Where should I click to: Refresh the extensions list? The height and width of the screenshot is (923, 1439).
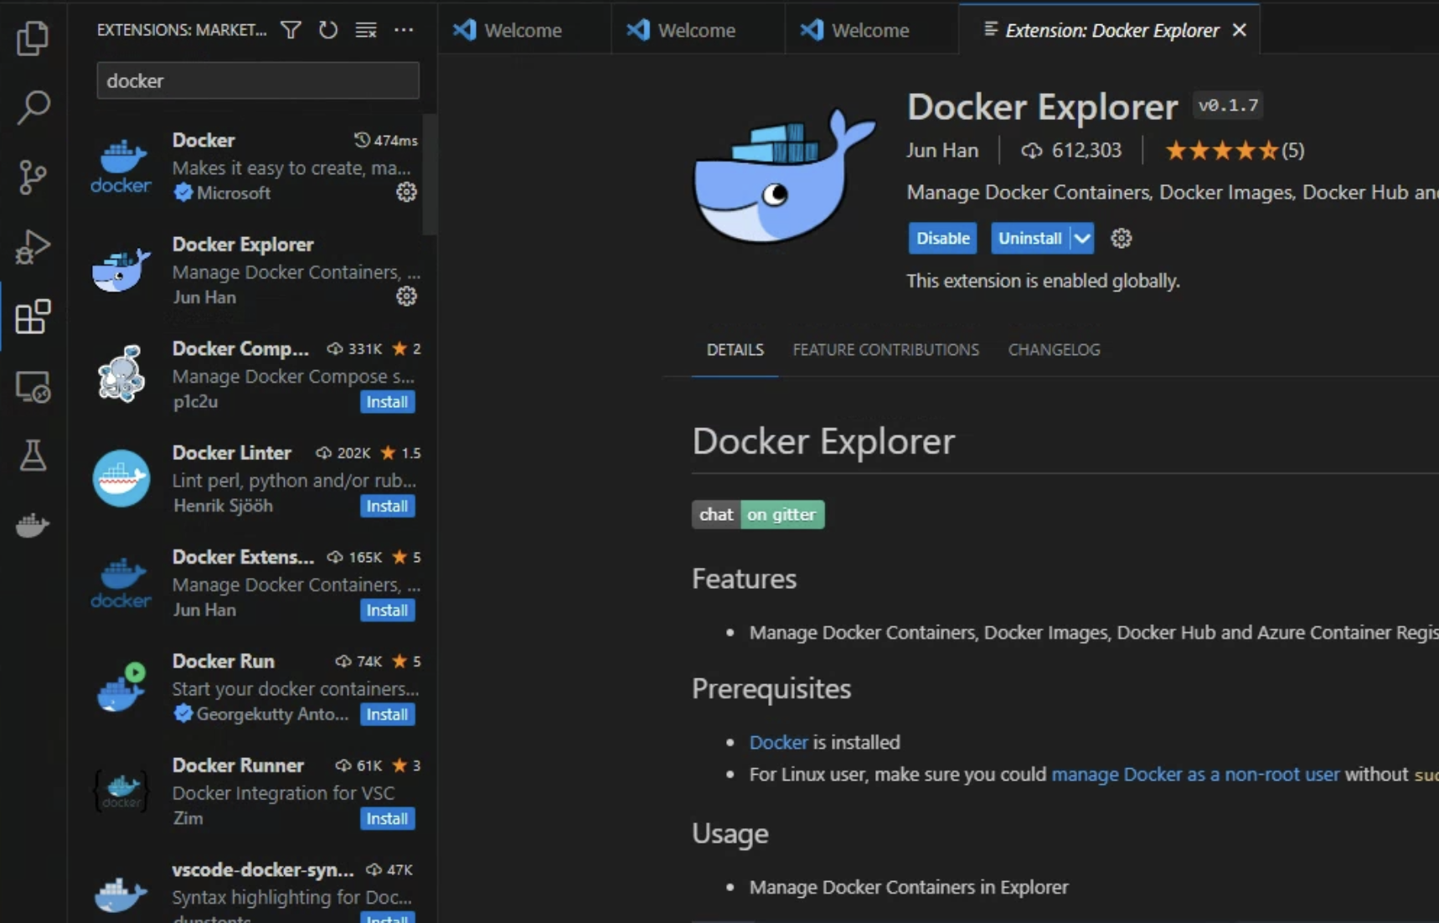328,30
